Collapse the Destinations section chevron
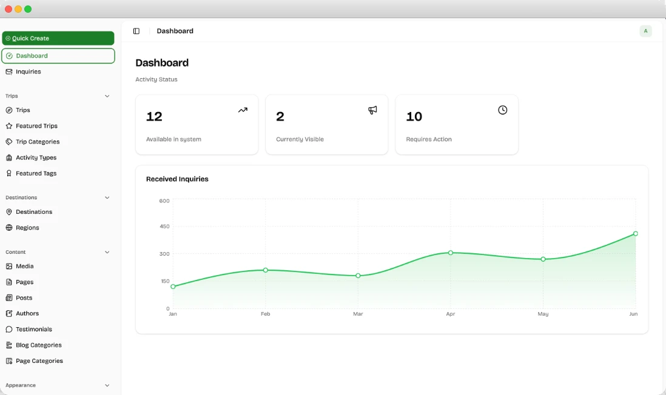The width and height of the screenshot is (666, 395). pos(107,198)
